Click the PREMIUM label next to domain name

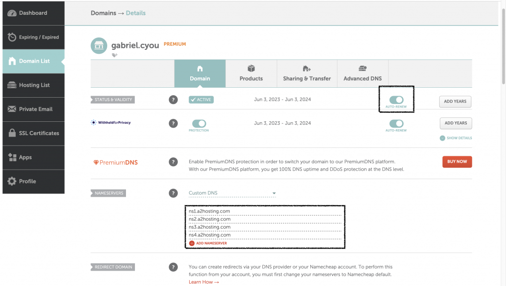[x=174, y=44]
